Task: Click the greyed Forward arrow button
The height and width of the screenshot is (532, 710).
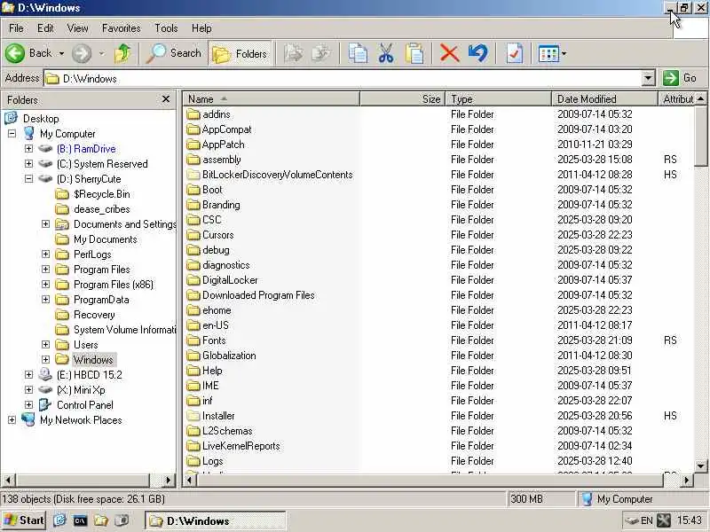Action: (x=82, y=53)
